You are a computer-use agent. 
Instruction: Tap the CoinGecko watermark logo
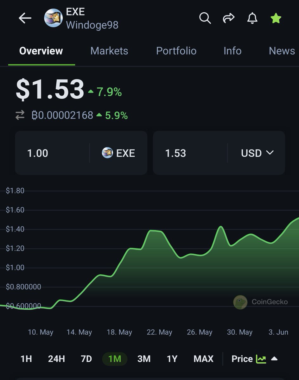[x=240, y=302]
